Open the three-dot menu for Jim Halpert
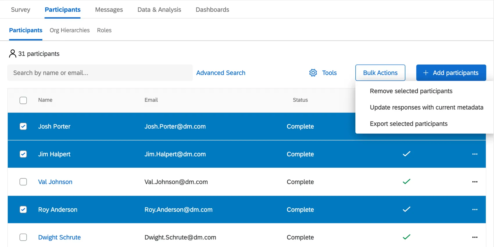 (x=475, y=154)
